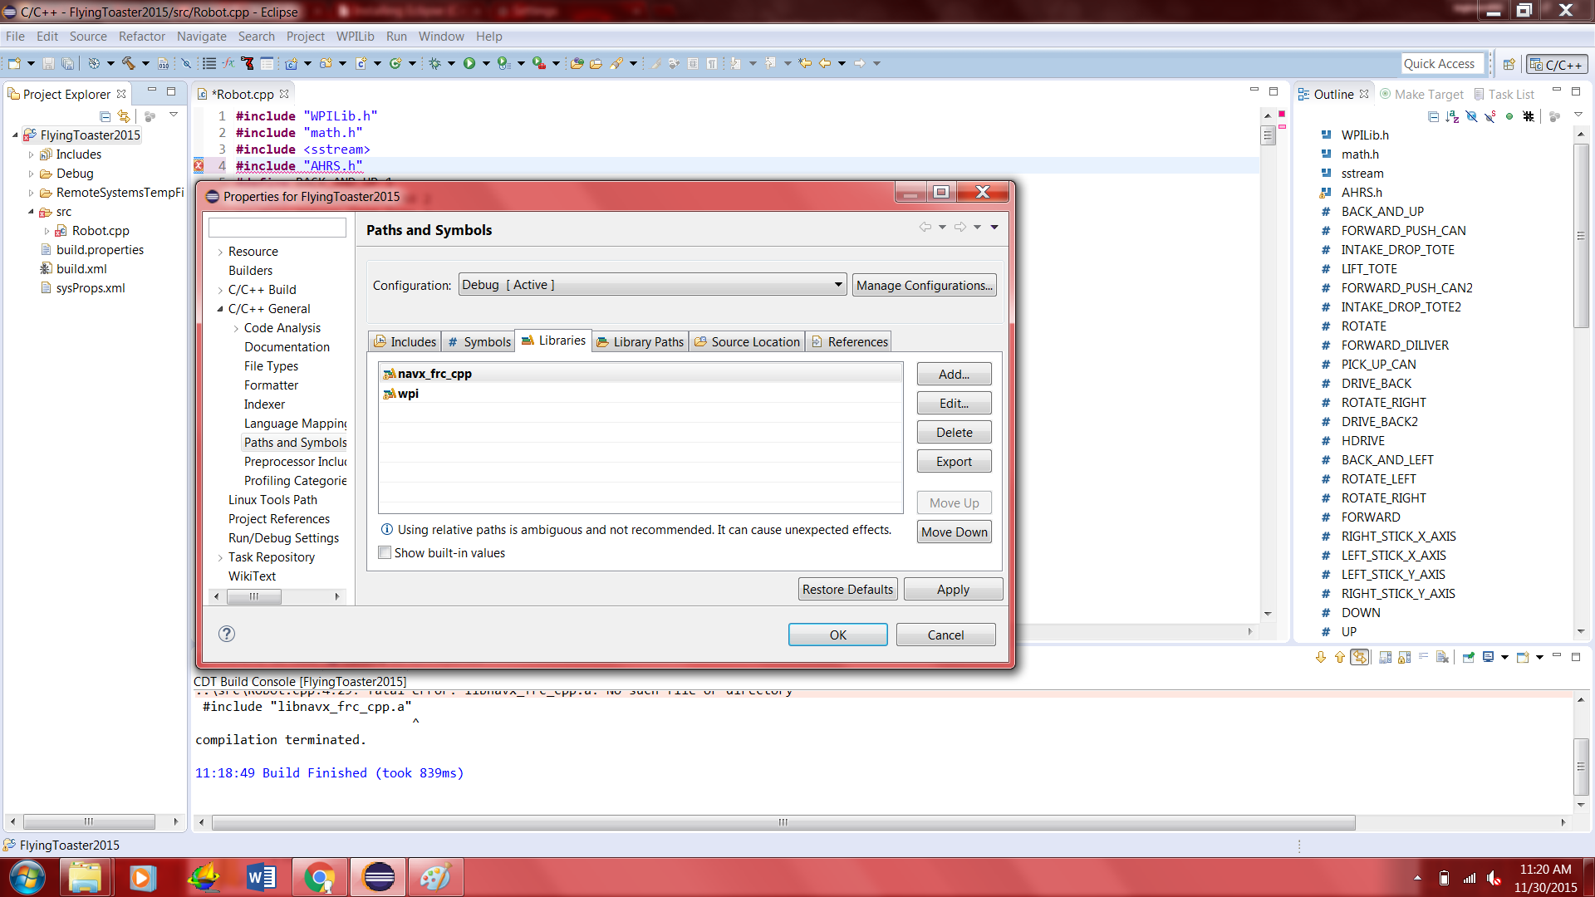Click the filter text field in Properties dialog
Image resolution: width=1595 pixels, height=897 pixels.
pyautogui.click(x=277, y=228)
